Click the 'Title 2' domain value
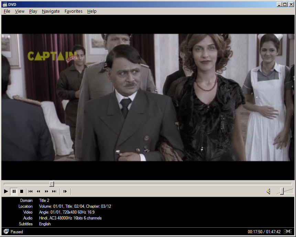The height and width of the screenshot is (237, 296). [x=44, y=200]
